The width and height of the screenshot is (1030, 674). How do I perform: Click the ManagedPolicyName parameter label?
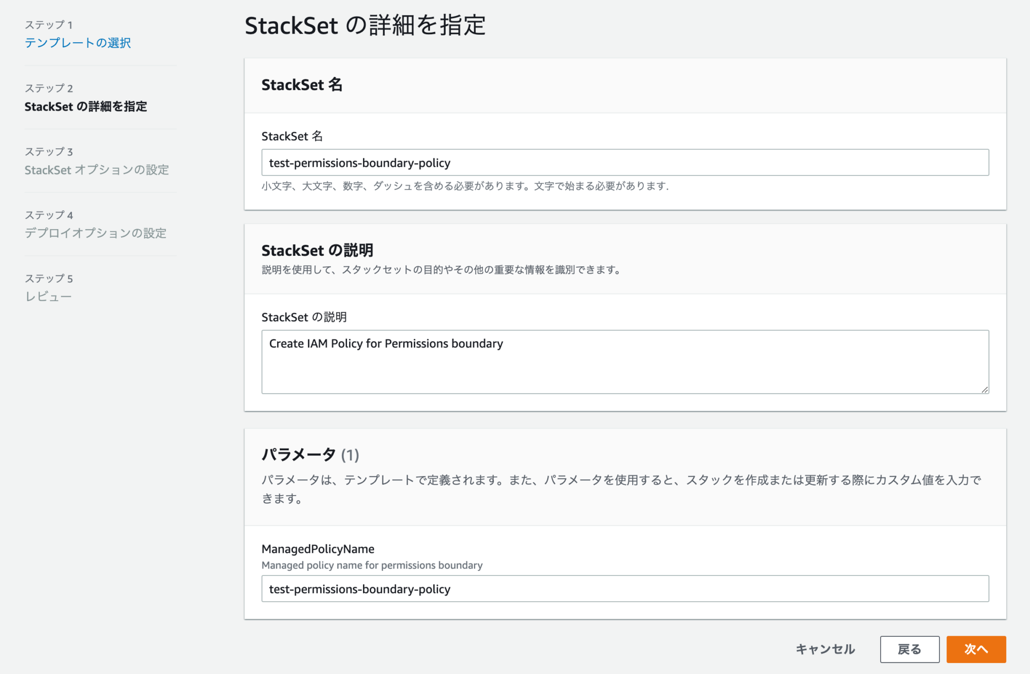click(x=317, y=549)
